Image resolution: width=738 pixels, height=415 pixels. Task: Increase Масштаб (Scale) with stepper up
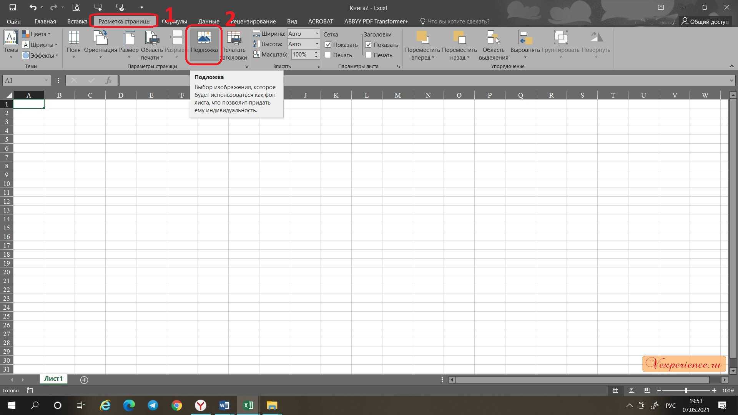pyautogui.click(x=316, y=53)
